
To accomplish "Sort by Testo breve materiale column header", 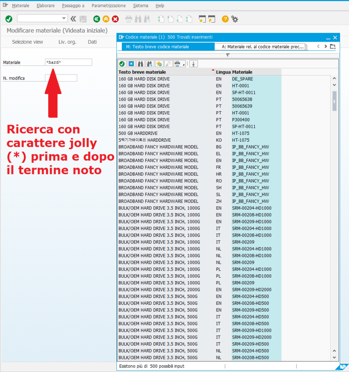I will pos(166,72).
